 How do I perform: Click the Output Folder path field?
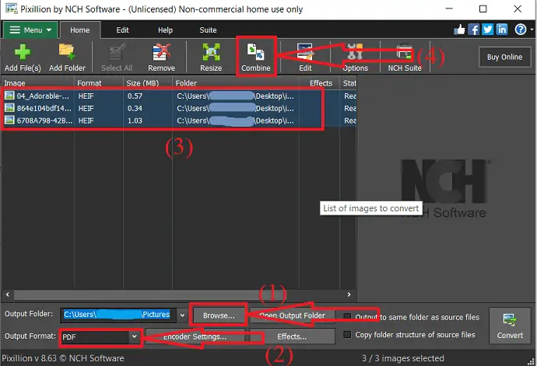tap(118, 315)
